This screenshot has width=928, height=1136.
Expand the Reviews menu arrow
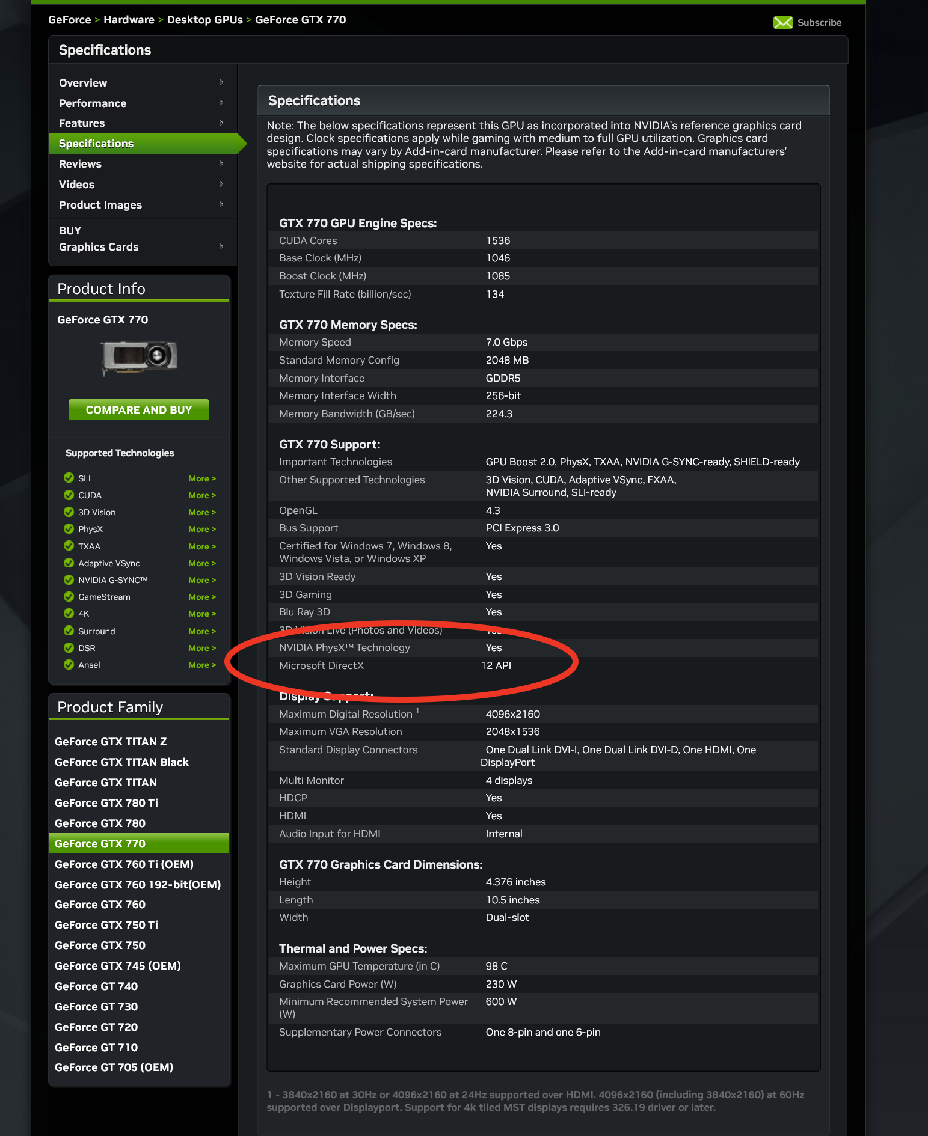(221, 163)
